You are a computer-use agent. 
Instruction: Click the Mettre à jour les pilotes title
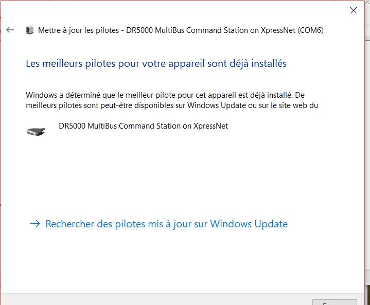pos(78,30)
